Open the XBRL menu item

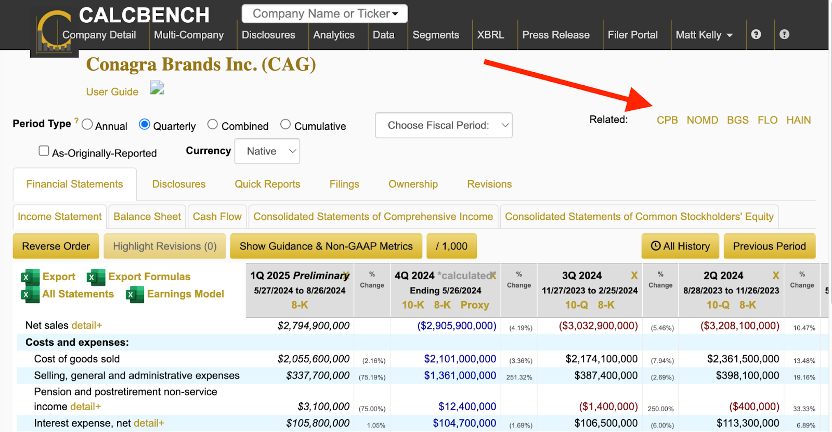pyautogui.click(x=491, y=35)
